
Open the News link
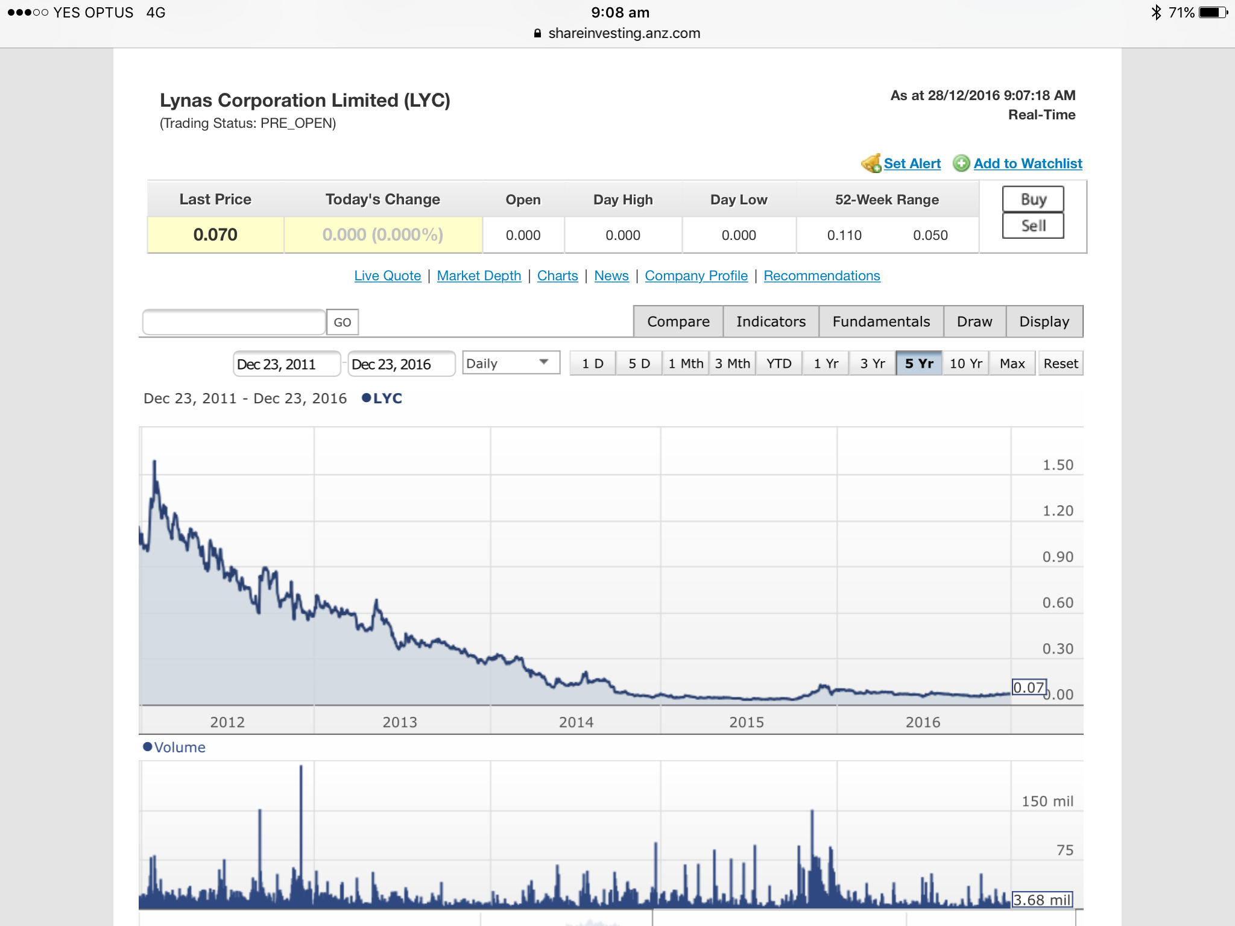point(611,276)
